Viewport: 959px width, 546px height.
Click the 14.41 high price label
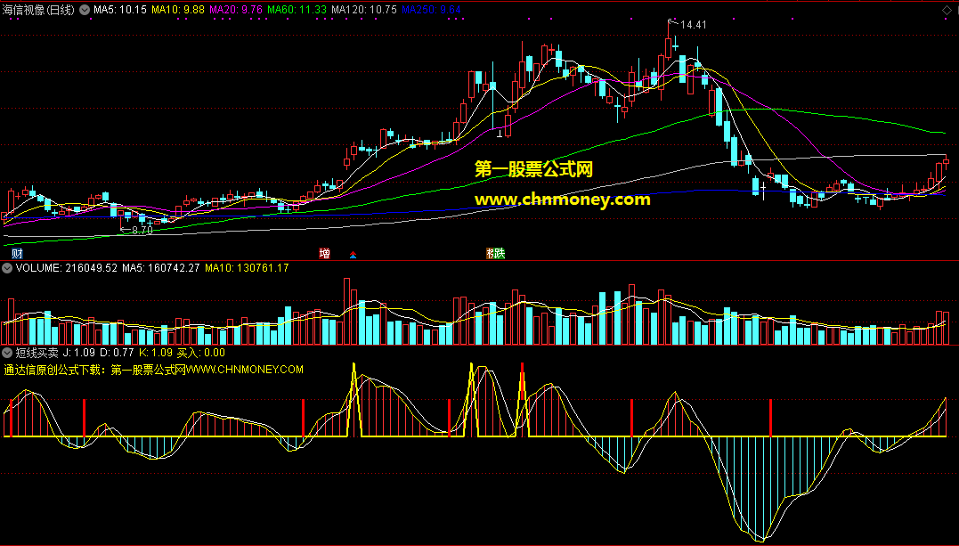[693, 25]
